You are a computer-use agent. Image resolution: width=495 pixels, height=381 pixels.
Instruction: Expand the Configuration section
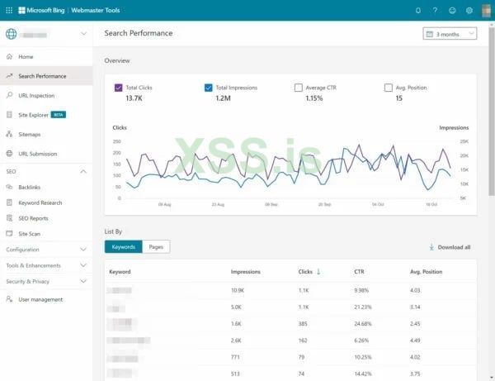pyautogui.click(x=46, y=250)
